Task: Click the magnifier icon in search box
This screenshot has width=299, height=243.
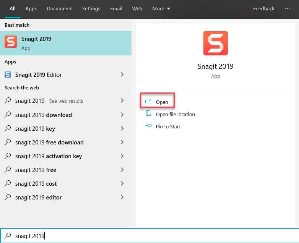Action: point(8,236)
